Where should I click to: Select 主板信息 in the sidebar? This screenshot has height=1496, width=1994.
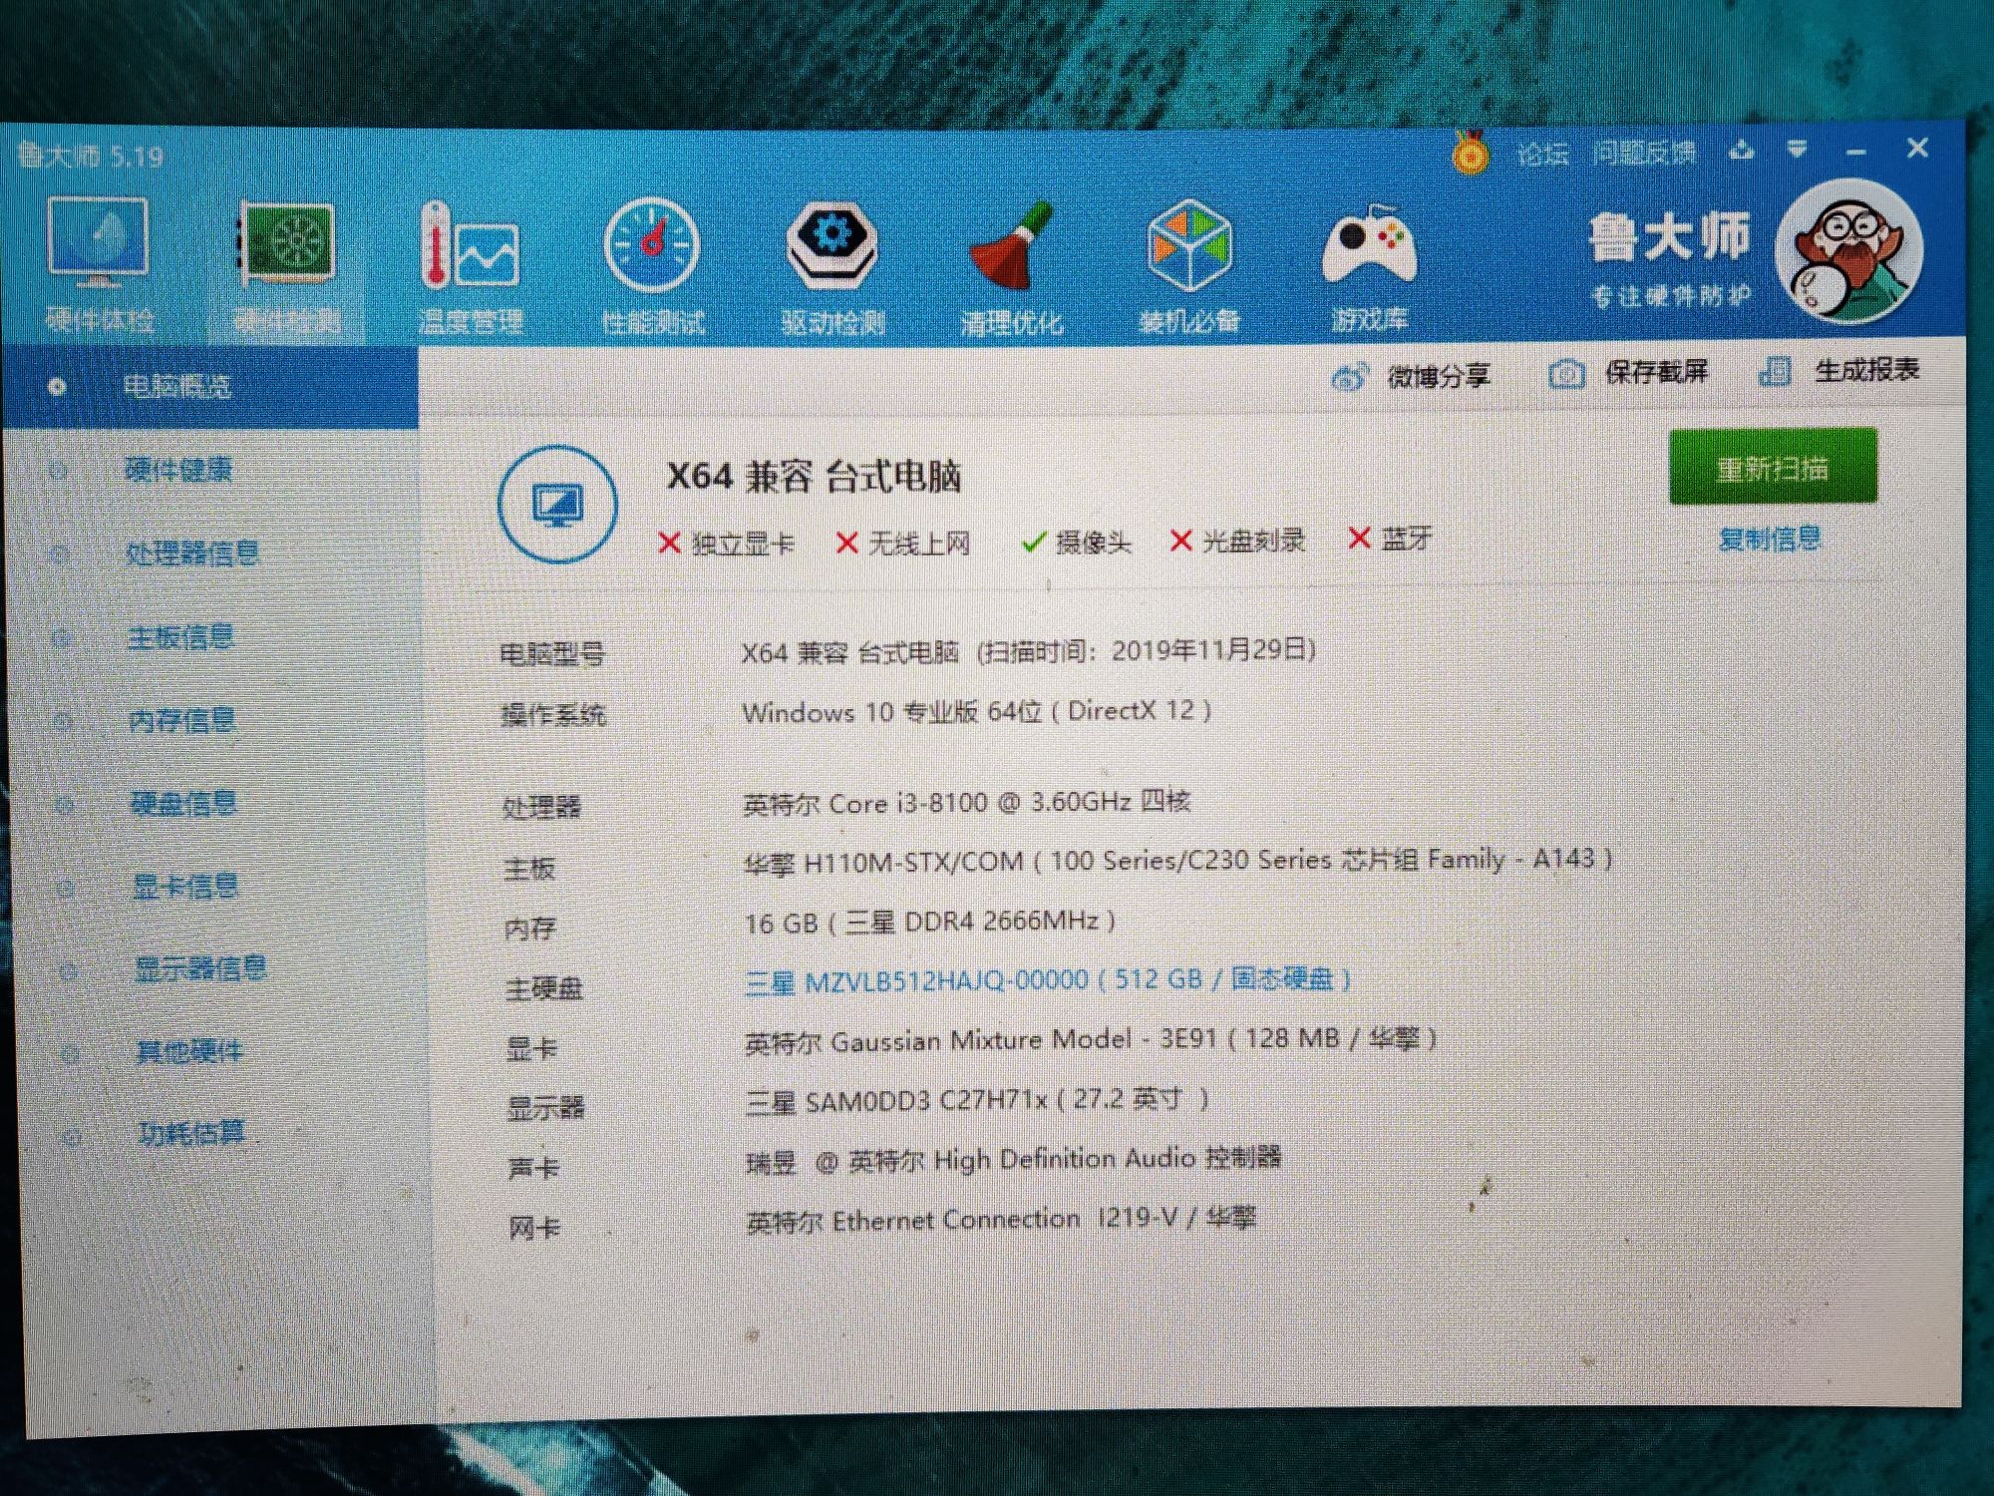pos(180,636)
